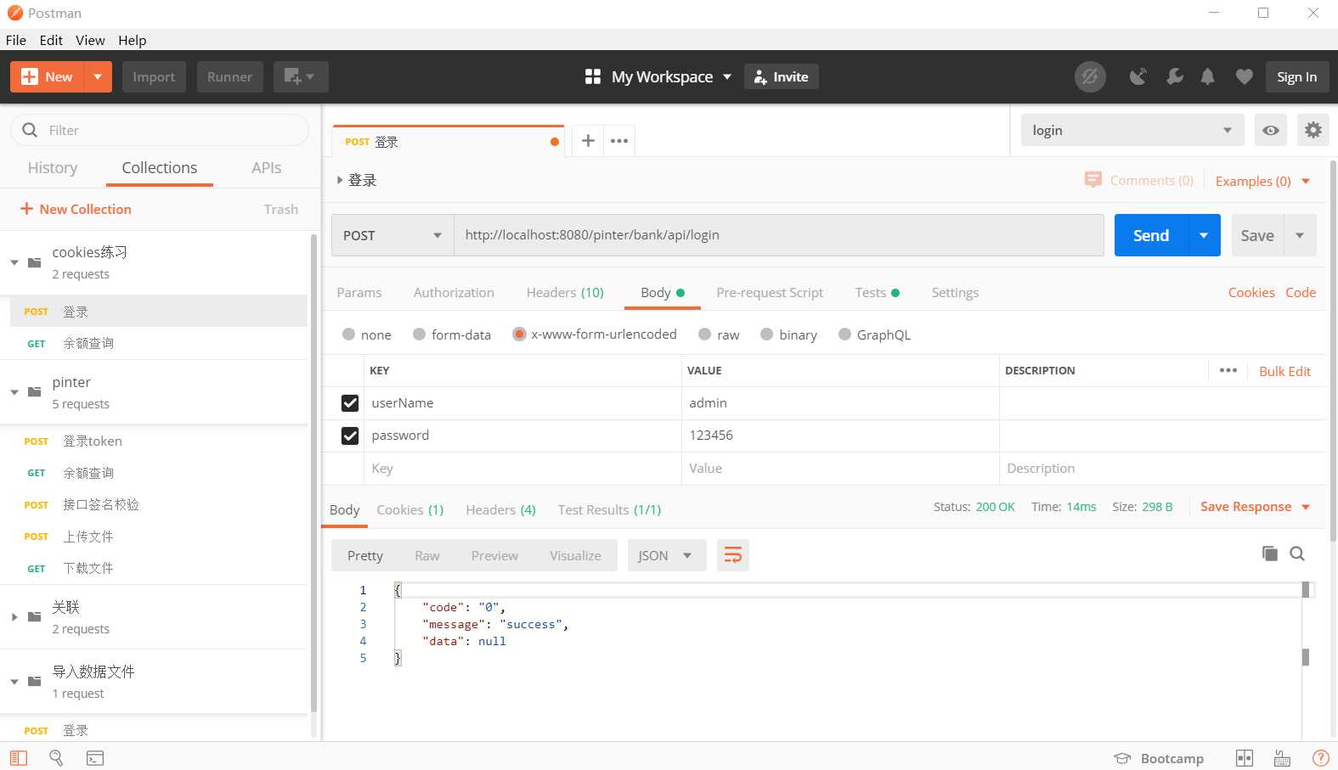The width and height of the screenshot is (1338, 770).
Task: Search the response body magnifier icon
Action: coord(1297,554)
